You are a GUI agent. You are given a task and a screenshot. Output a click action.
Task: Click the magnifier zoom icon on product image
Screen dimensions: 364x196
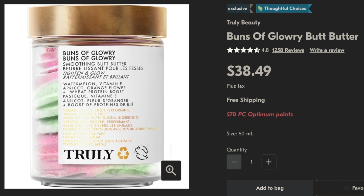point(171,170)
